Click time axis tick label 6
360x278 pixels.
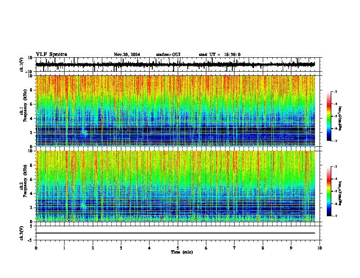coord(206,248)
